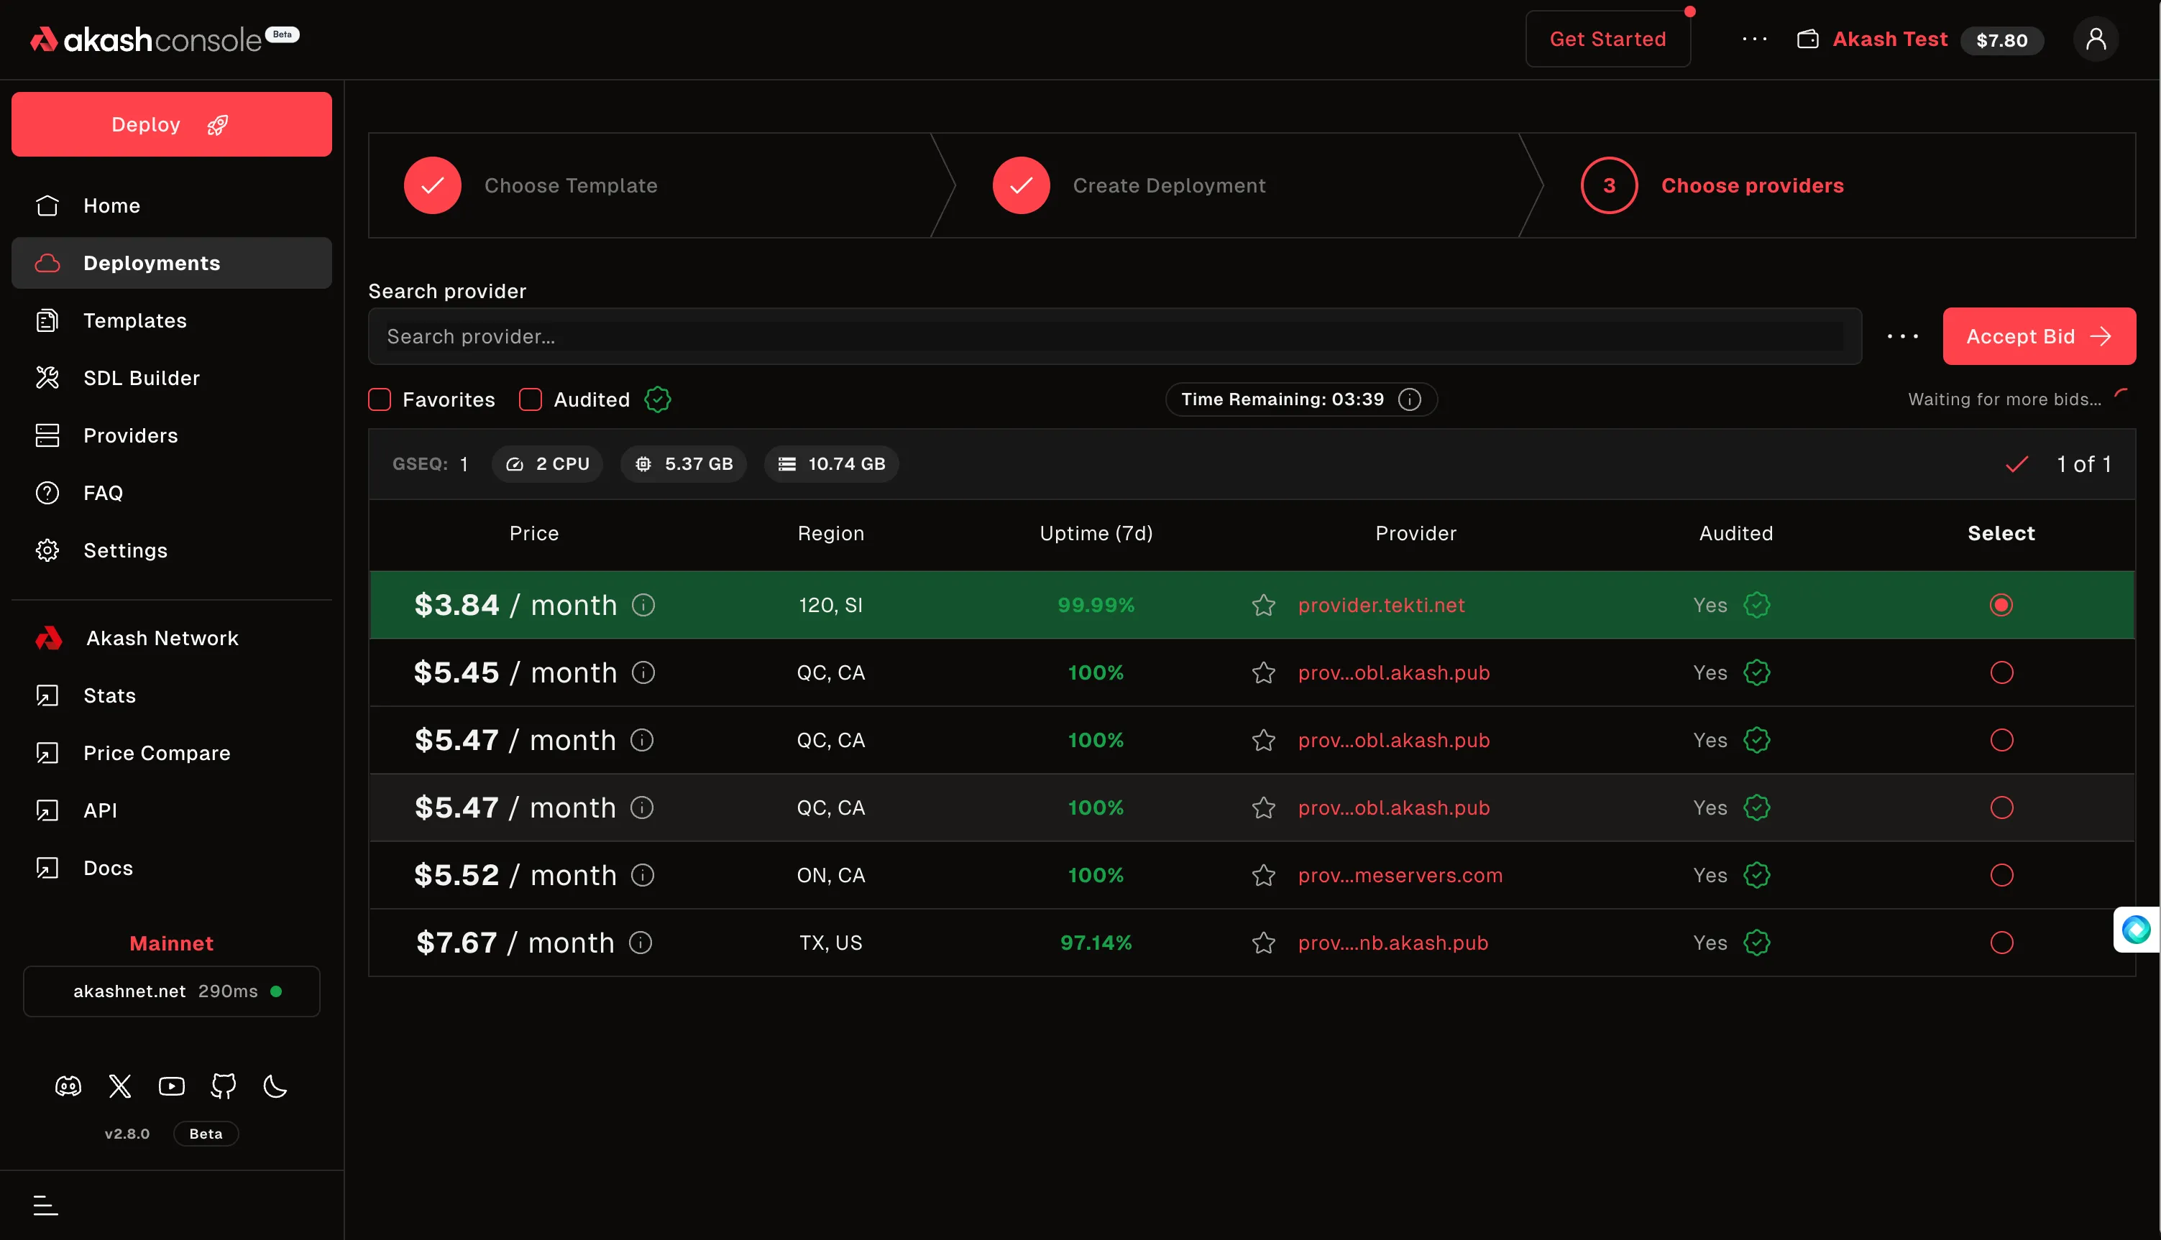Click the Accept Bid button
This screenshot has width=2161, height=1240.
2038,336
